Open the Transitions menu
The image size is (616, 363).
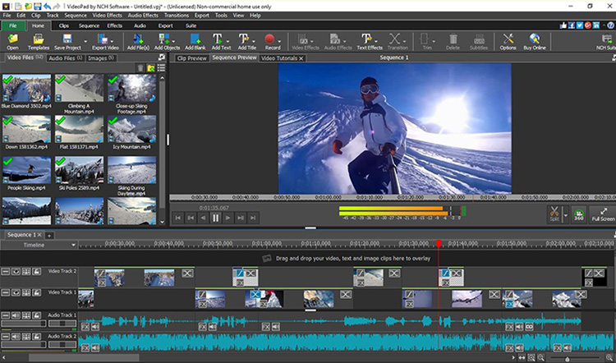[x=177, y=16]
